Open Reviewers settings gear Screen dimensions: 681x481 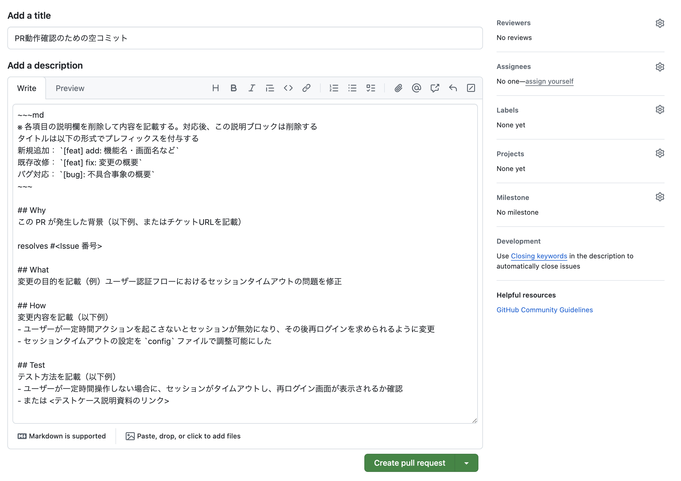coord(660,23)
